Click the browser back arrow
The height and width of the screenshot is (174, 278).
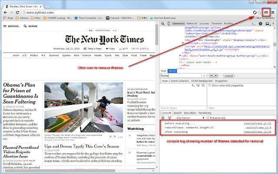pos(5,13)
